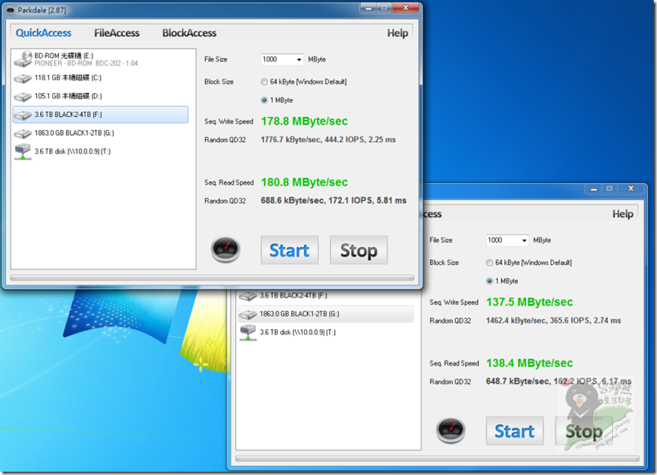The image size is (657, 475).
Task: Click the 180.8 MByte/sec read speed value
Action: [304, 182]
